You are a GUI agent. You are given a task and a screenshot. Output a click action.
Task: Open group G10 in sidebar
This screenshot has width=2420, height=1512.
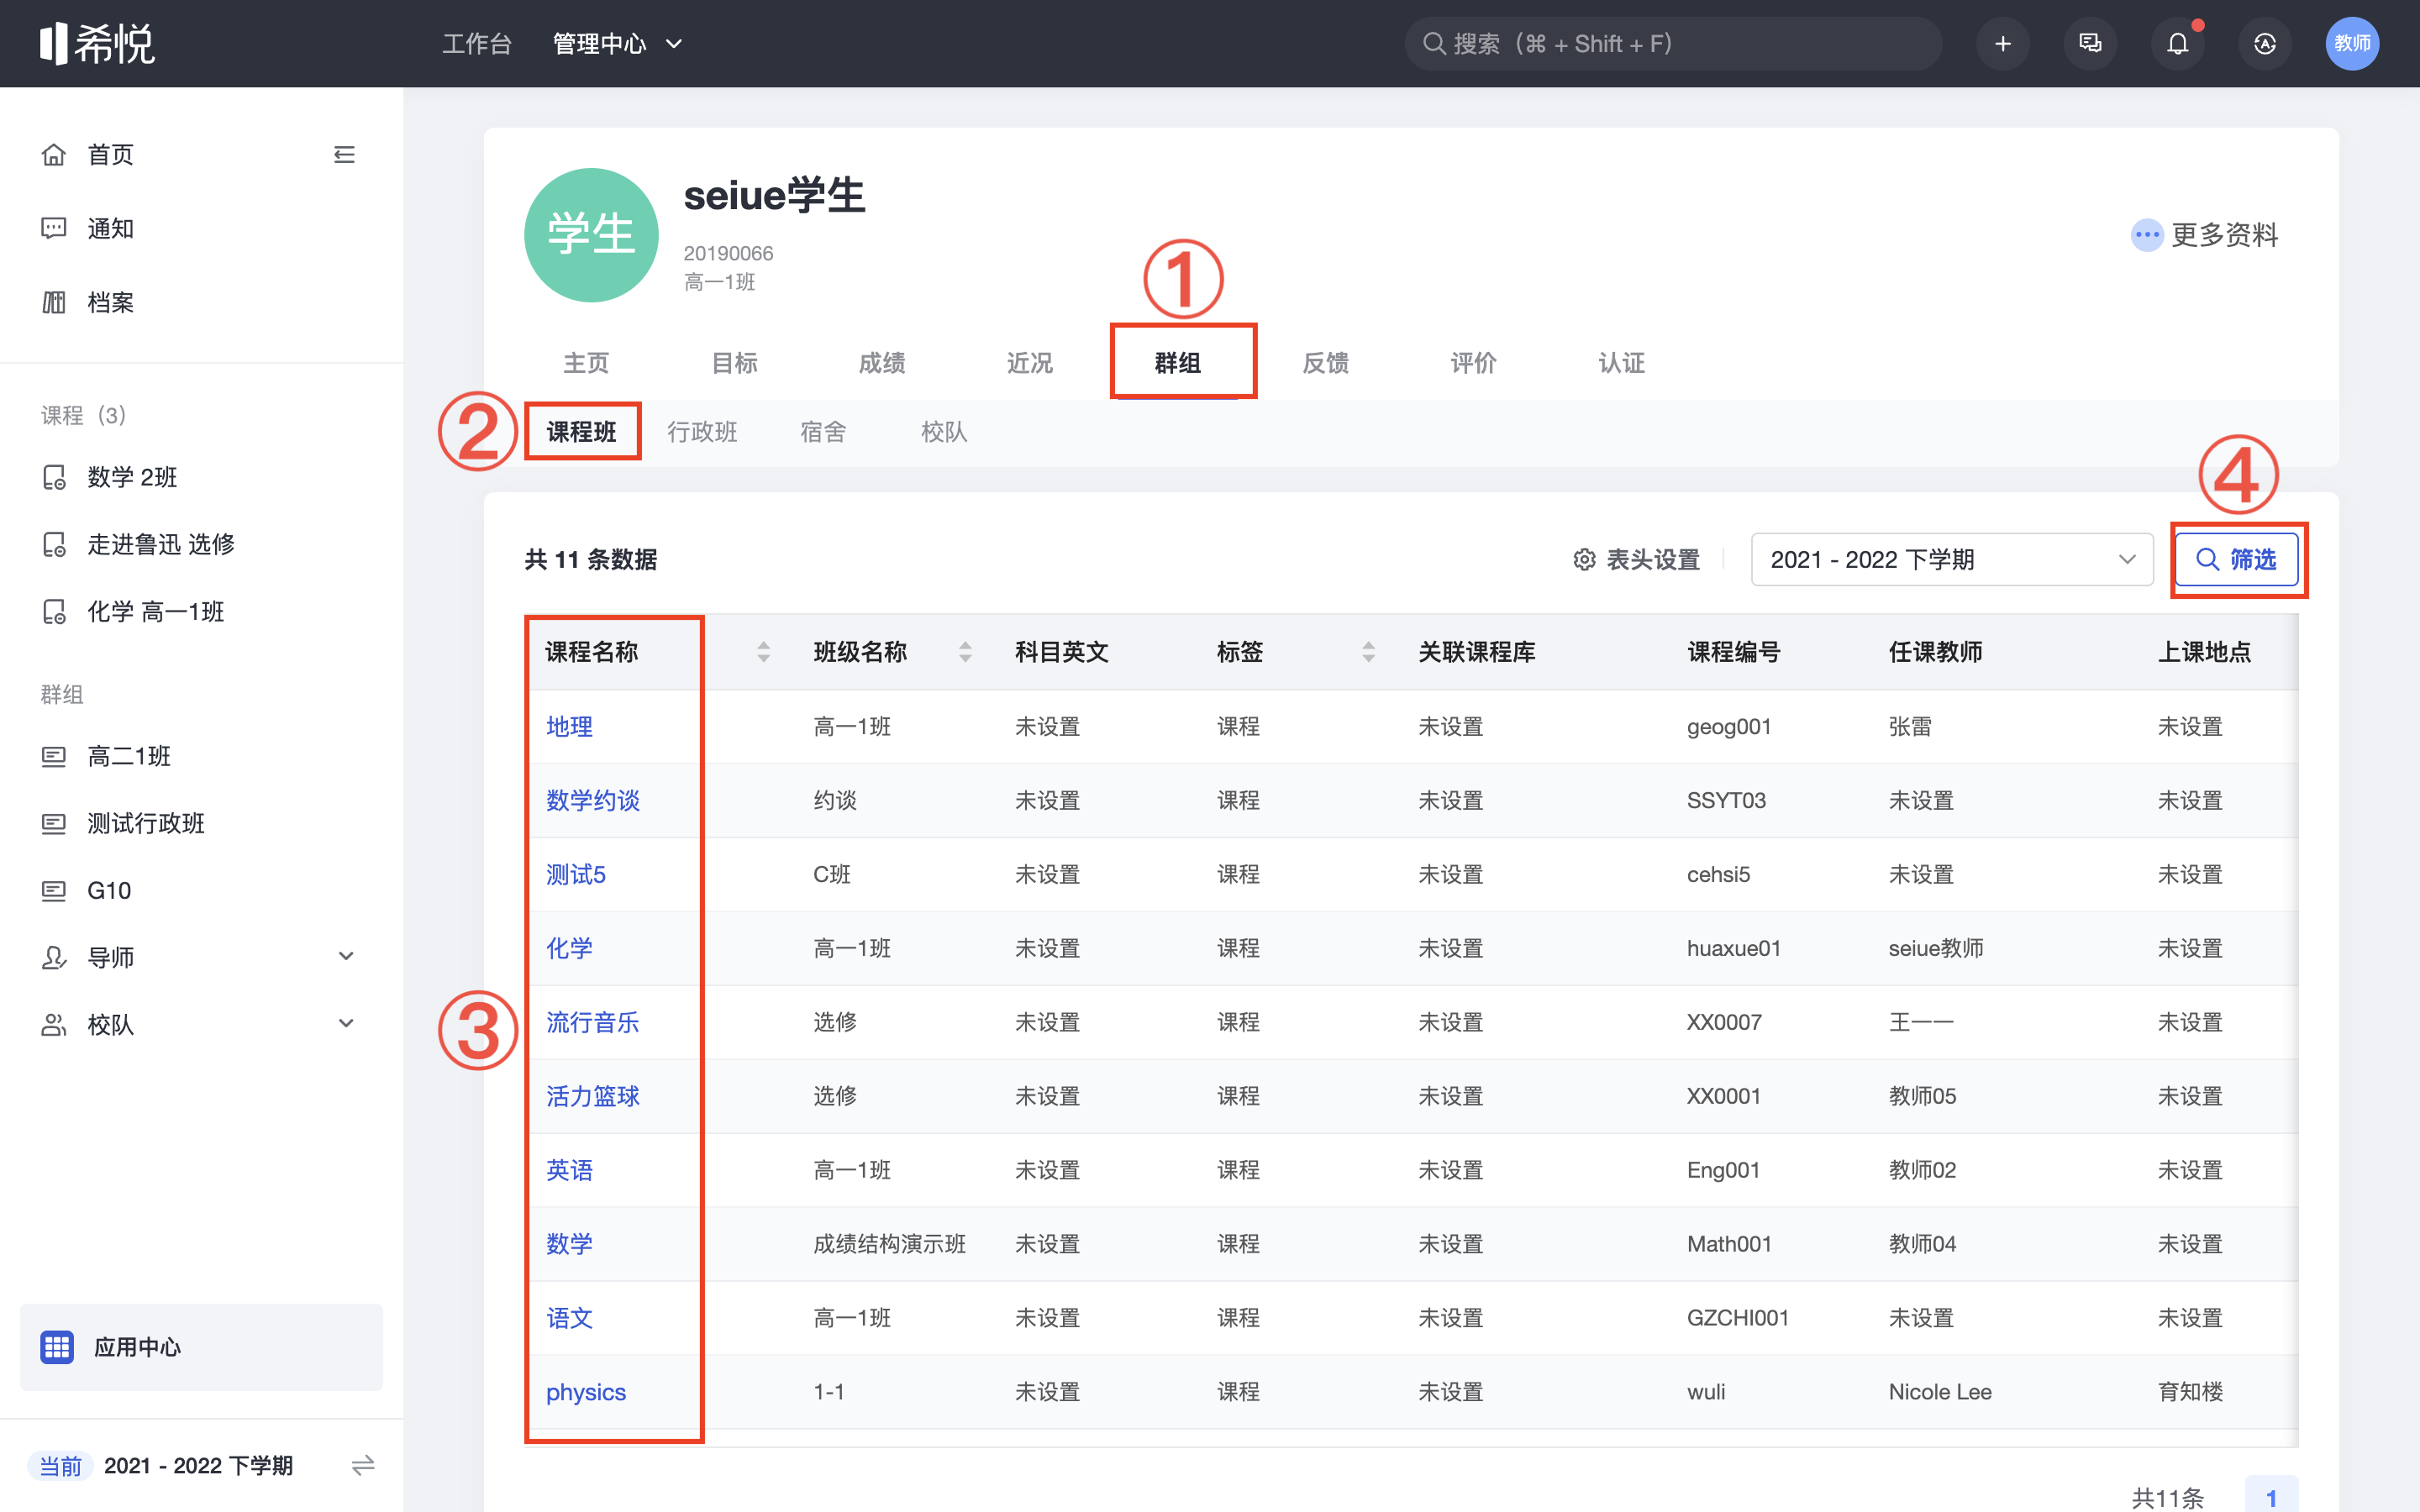tap(108, 890)
